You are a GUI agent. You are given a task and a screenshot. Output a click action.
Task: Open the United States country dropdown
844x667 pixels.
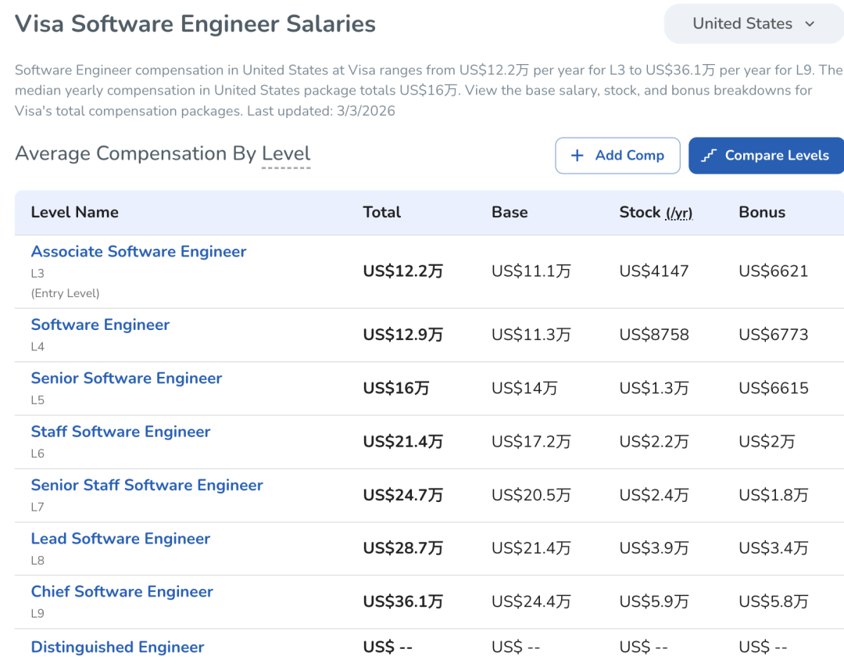(x=753, y=24)
